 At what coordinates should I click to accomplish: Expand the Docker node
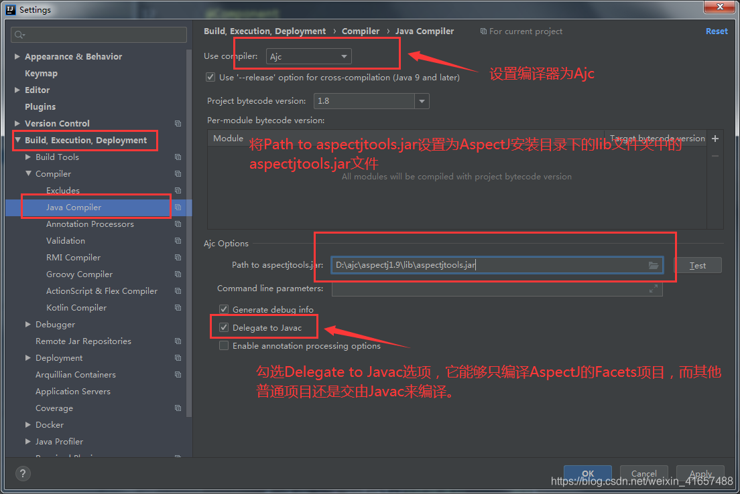pyautogui.click(x=28, y=424)
